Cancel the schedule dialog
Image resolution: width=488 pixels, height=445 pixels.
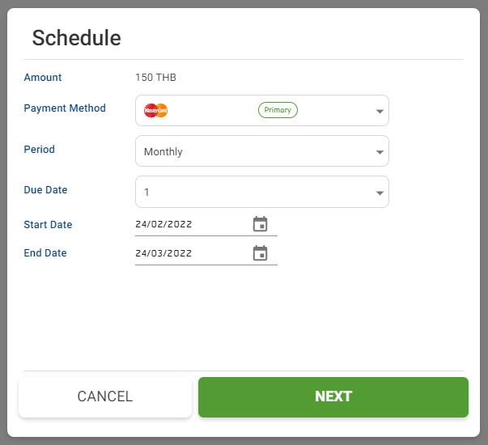(x=105, y=397)
